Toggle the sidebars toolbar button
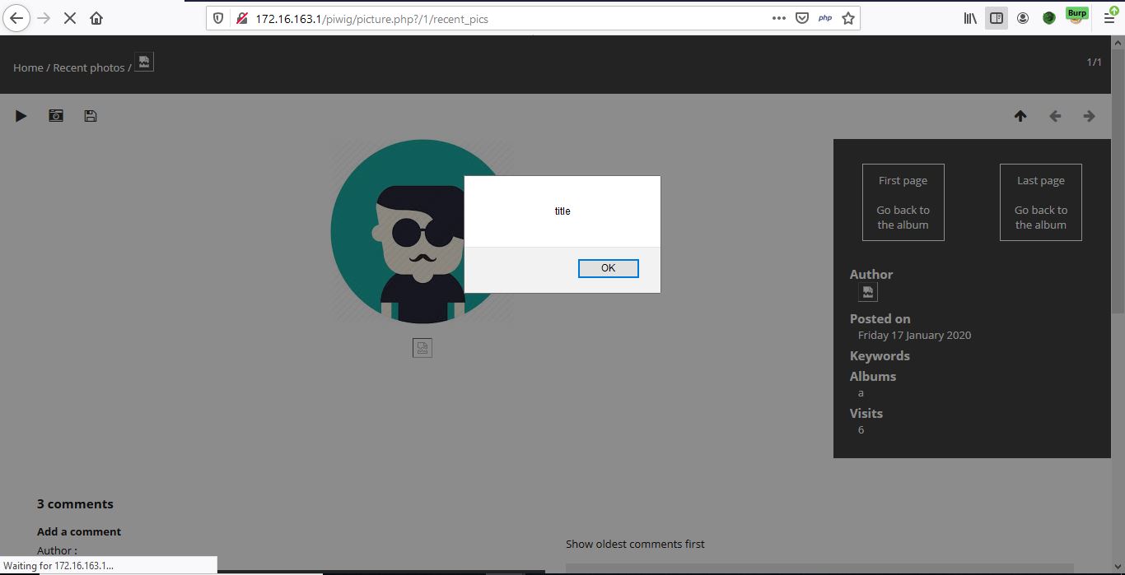Viewport: 1125px width, 575px height. (997, 18)
